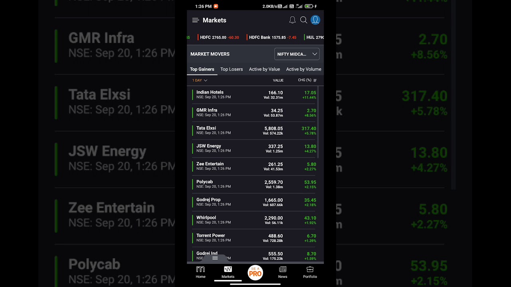Screen dimensions: 511x287
Task: Open the HDFC ticker quote
Action: point(219,37)
